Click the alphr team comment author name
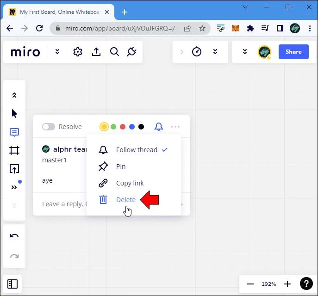Screen dimensions: 318x296 click(x=70, y=149)
